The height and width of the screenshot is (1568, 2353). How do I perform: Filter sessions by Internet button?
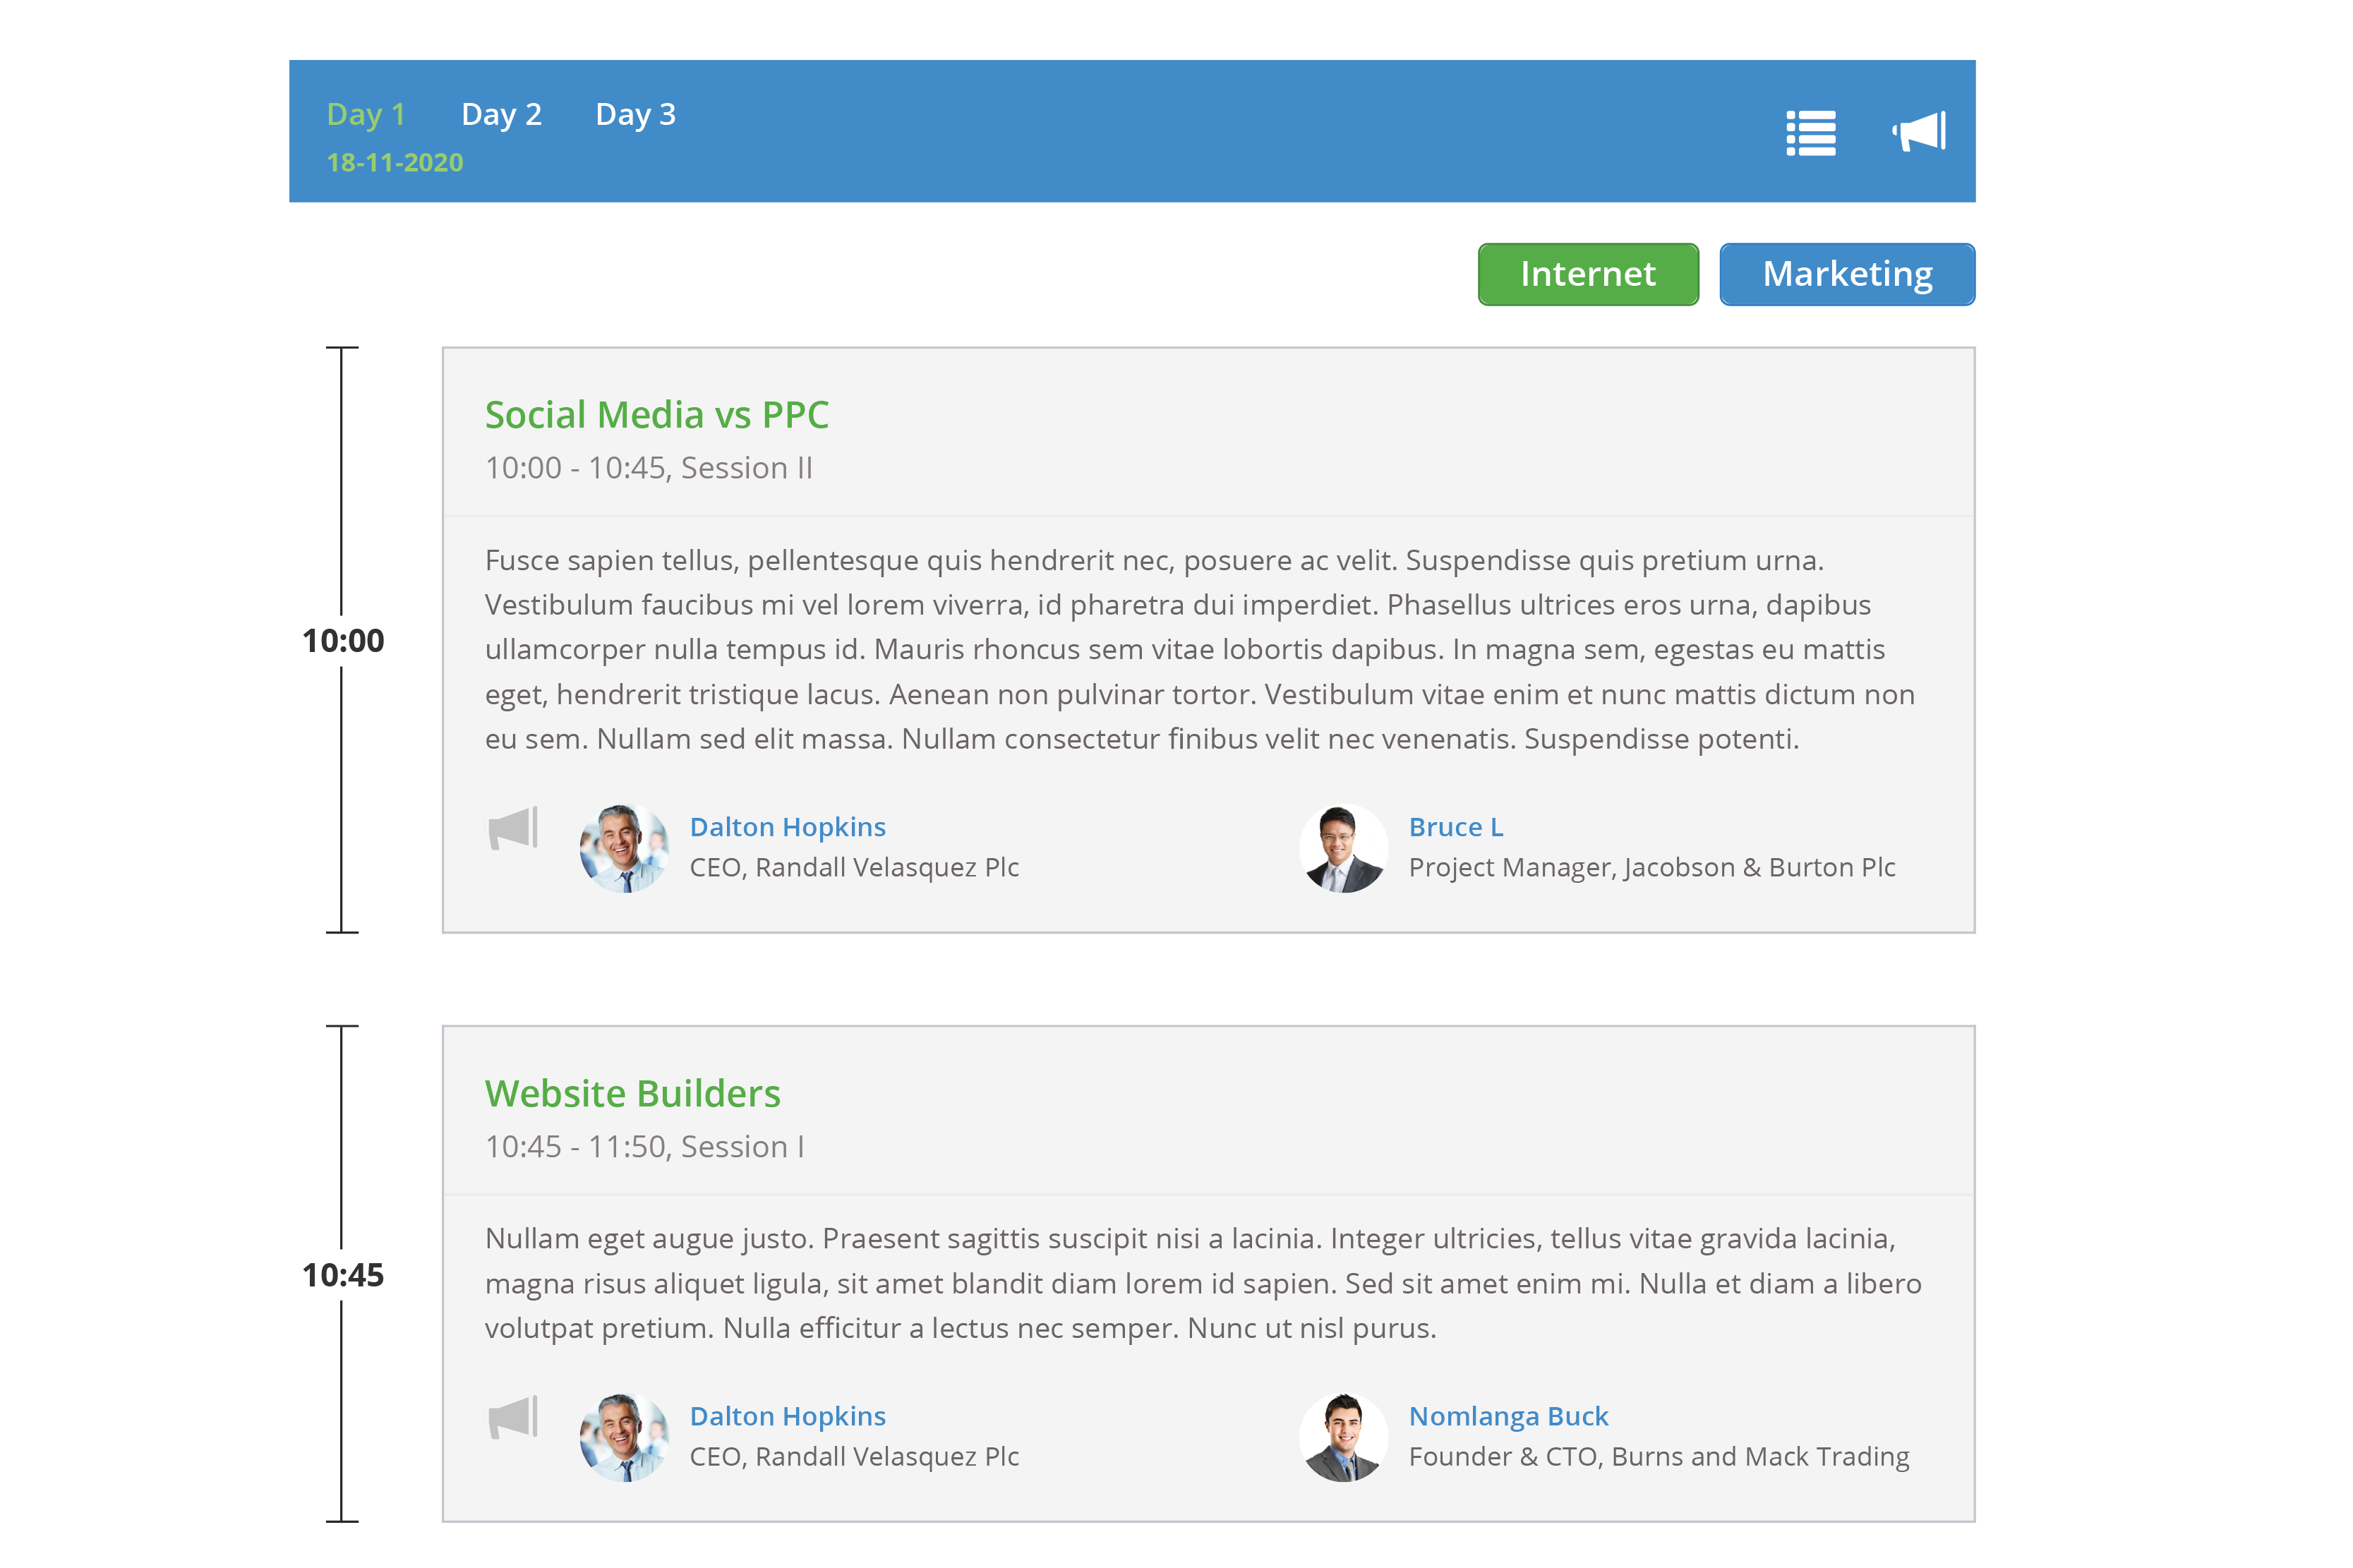[1588, 274]
